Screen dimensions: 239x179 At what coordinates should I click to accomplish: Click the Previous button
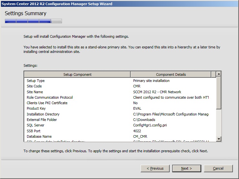155,168
